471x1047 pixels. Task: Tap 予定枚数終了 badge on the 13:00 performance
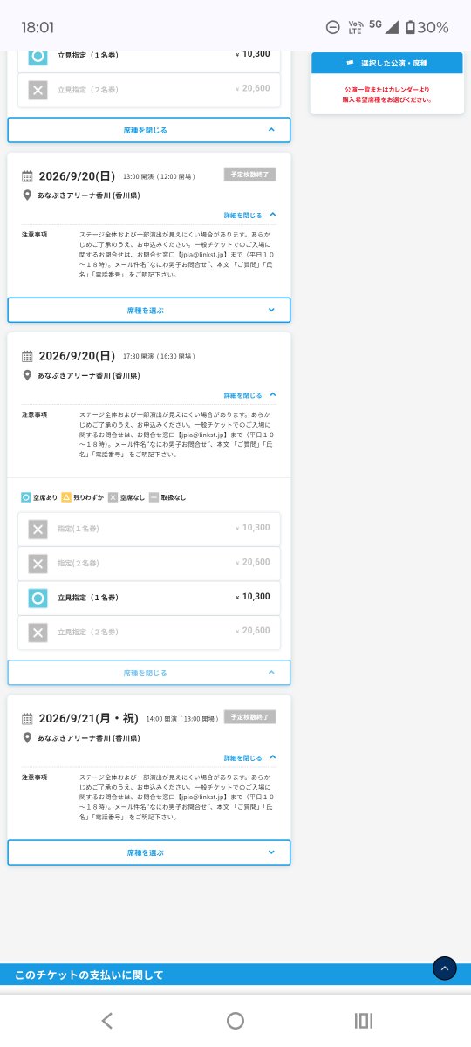(249, 174)
